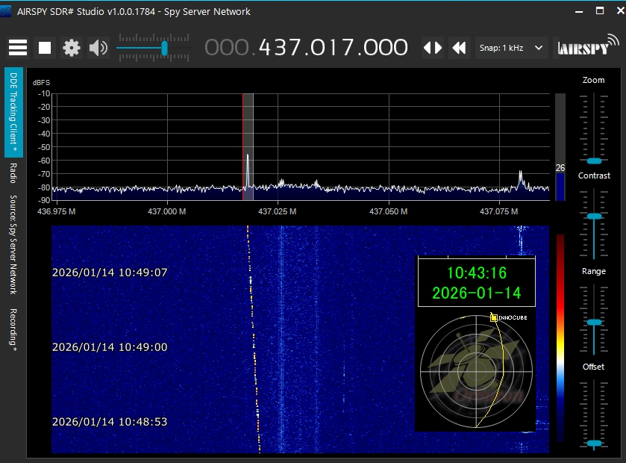Click the signal level meter showing 26
The height and width of the screenshot is (463, 626).
tap(560, 147)
